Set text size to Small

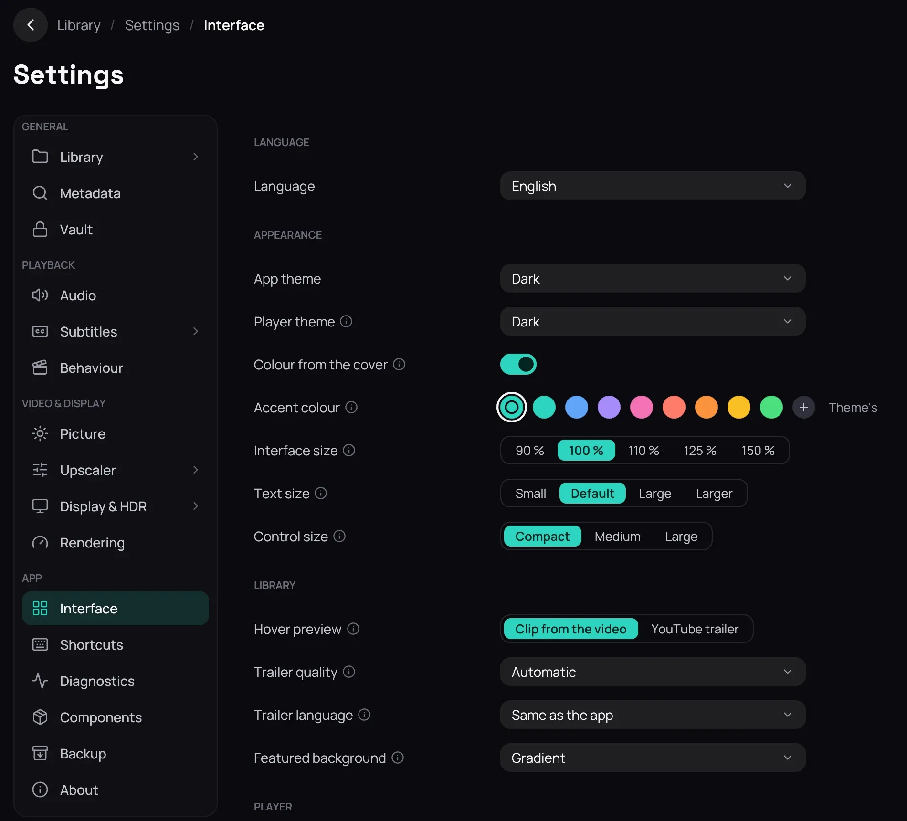click(x=531, y=493)
